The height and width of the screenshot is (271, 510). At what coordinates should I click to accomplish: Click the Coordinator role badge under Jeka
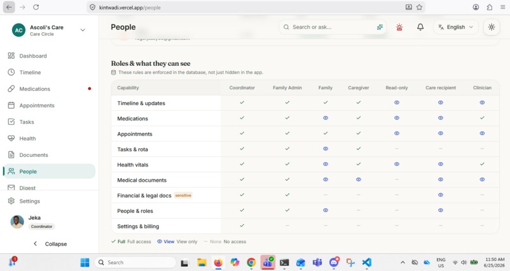42,227
